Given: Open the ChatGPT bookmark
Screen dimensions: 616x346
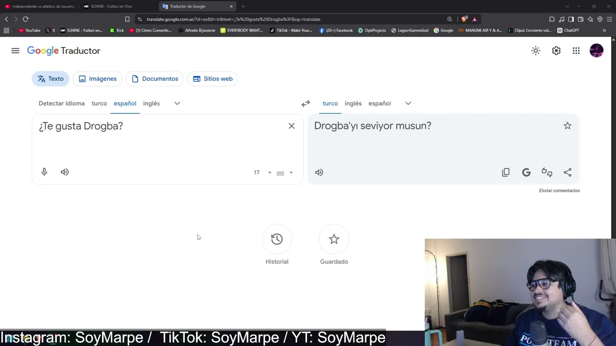Looking at the screenshot, I should pos(568,30).
